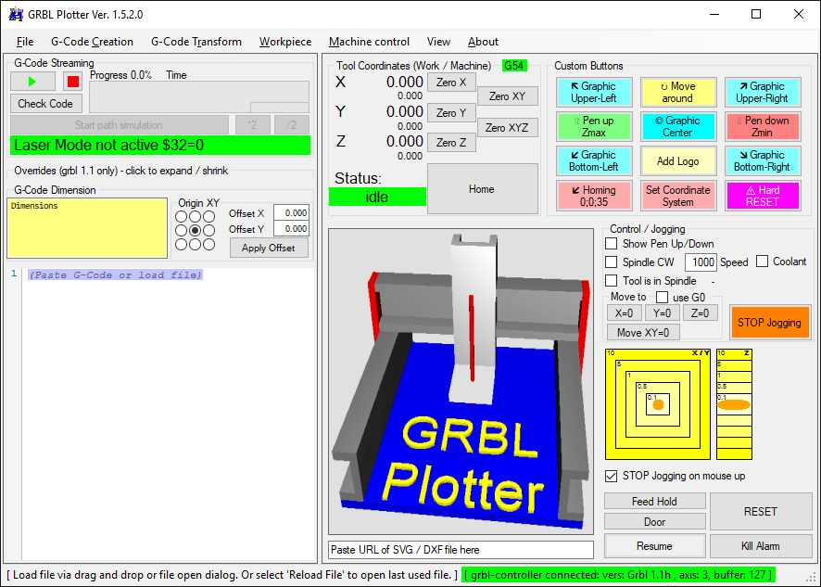This screenshot has height=587, width=821.
Task: Check Show Pen Up/Down
Action: tap(610, 244)
